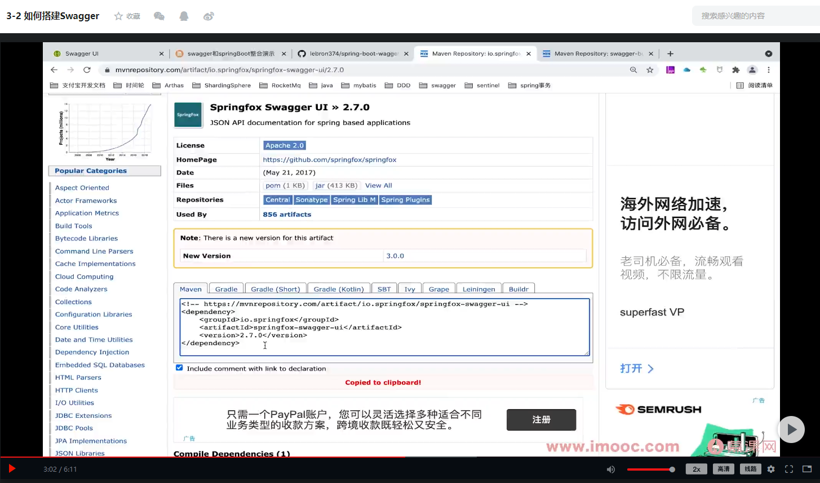Toggle the widescreen theater mode icon

pos(807,469)
